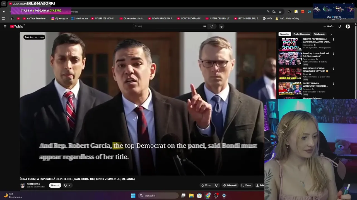Open Task View from the taskbar

click(x=183, y=196)
